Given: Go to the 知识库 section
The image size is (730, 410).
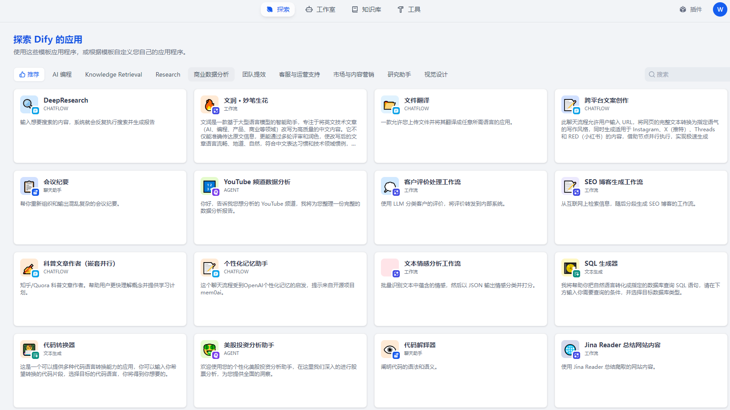Looking at the screenshot, I should click(367, 9).
